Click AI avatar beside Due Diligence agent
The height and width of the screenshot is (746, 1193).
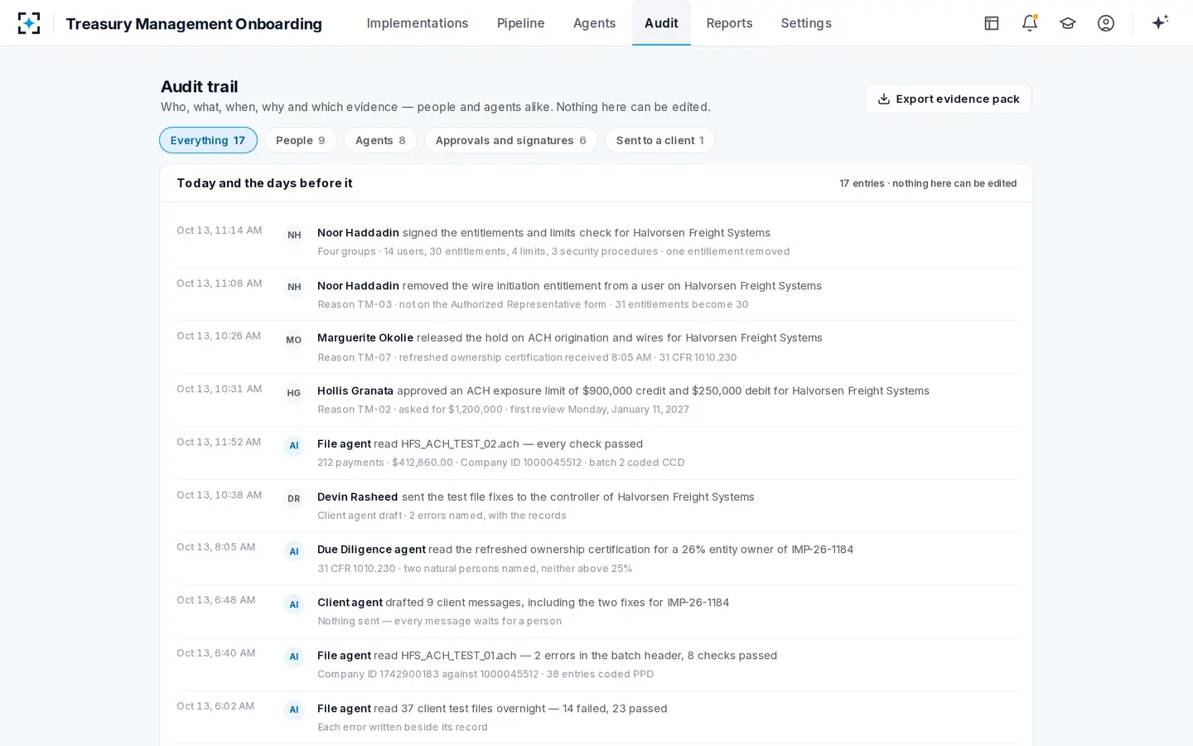pos(294,551)
